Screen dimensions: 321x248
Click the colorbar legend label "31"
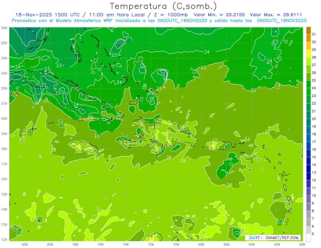(314, 34)
